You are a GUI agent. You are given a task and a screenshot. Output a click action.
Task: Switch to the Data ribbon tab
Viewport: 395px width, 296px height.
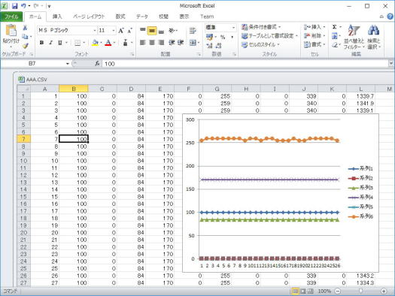click(x=142, y=17)
